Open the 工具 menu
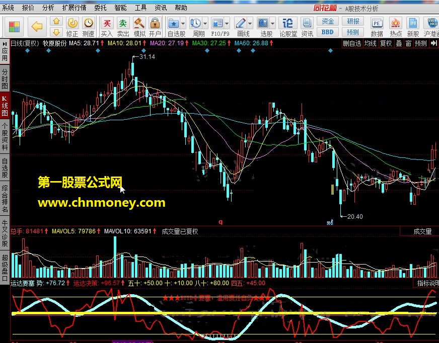 pos(140,8)
